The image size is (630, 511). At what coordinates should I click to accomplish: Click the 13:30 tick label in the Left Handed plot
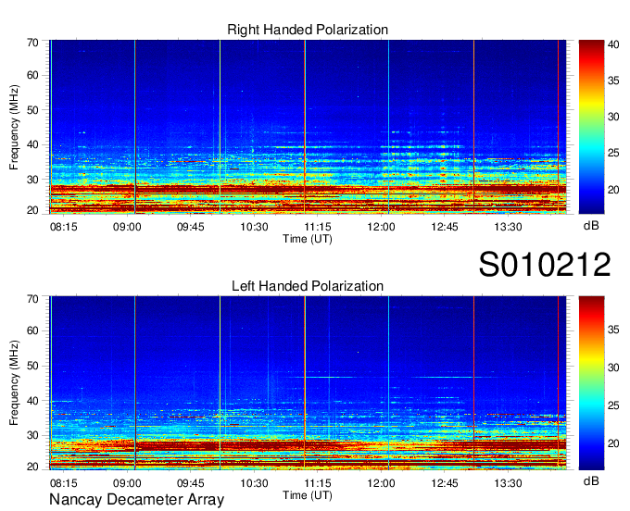pos(508,483)
